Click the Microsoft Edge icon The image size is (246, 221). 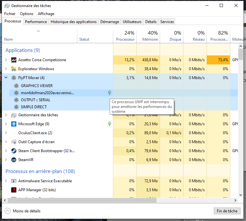coord(14,124)
